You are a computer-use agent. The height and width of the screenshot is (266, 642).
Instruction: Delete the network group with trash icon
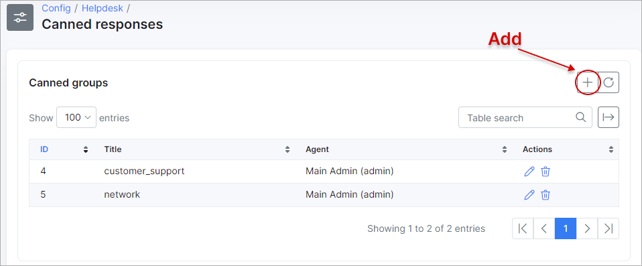(x=545, y=195)
